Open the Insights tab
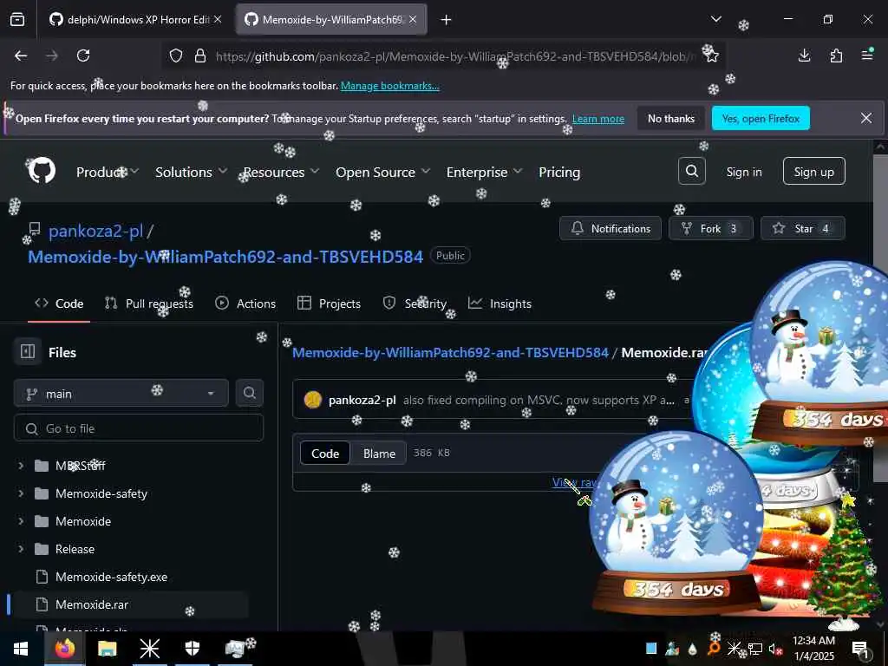The height and width of the screenshot is (666, 888). pyautogui.click(x=499, y=304)
